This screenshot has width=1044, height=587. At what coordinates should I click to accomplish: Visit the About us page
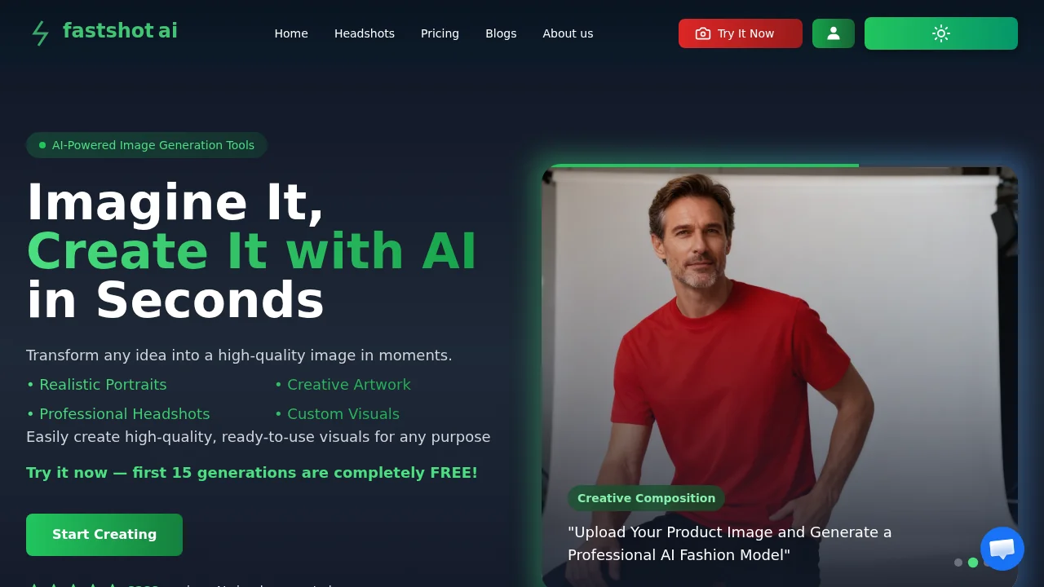(x=568, y=33)
